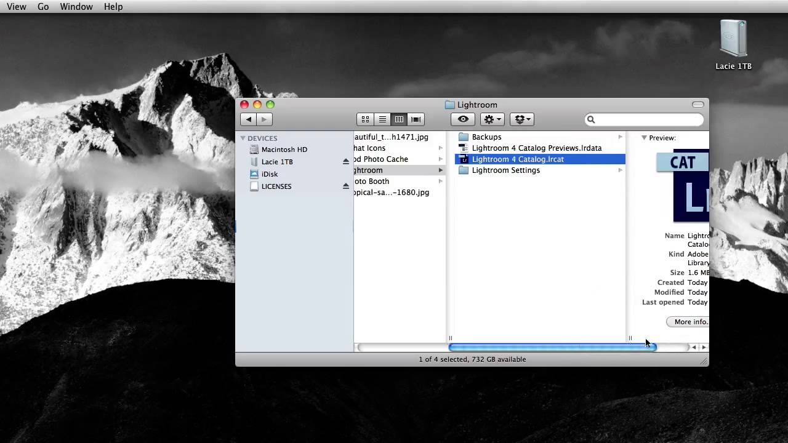
Task: Eject the Lacie 1TB drive
Action: pos(346,161)
